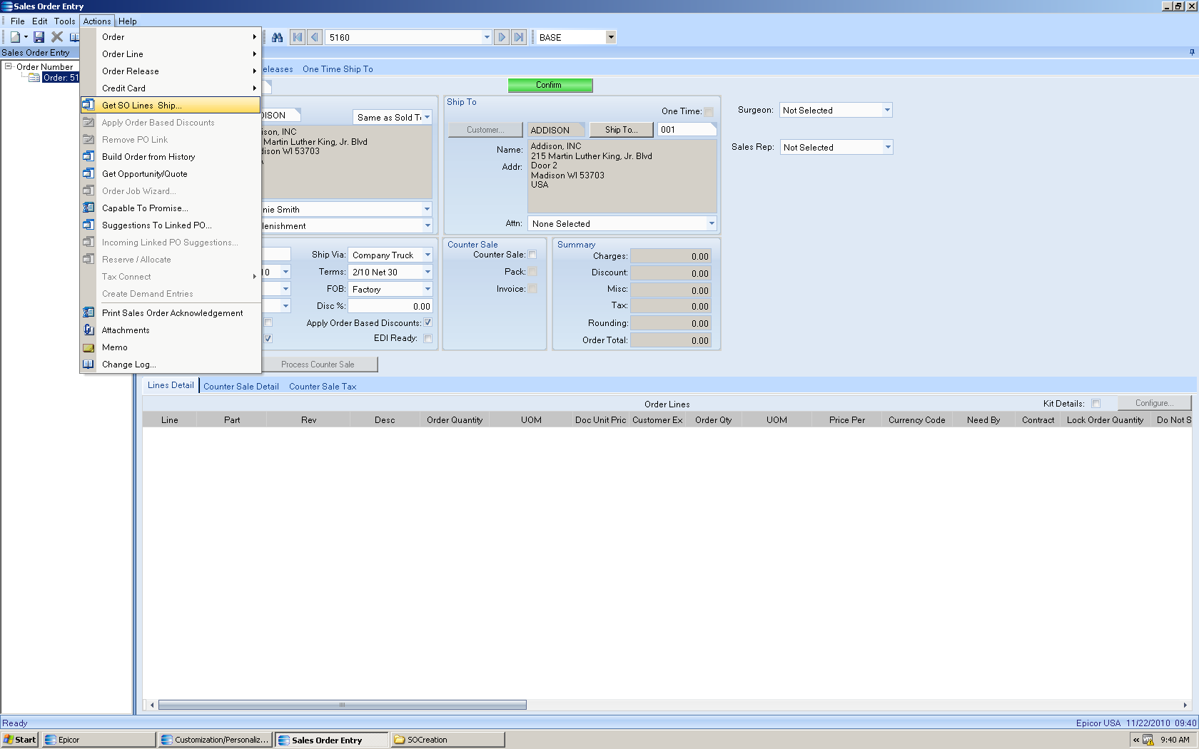
Task: Click the Delete X toolbar icon
Action: pos(57,37)
